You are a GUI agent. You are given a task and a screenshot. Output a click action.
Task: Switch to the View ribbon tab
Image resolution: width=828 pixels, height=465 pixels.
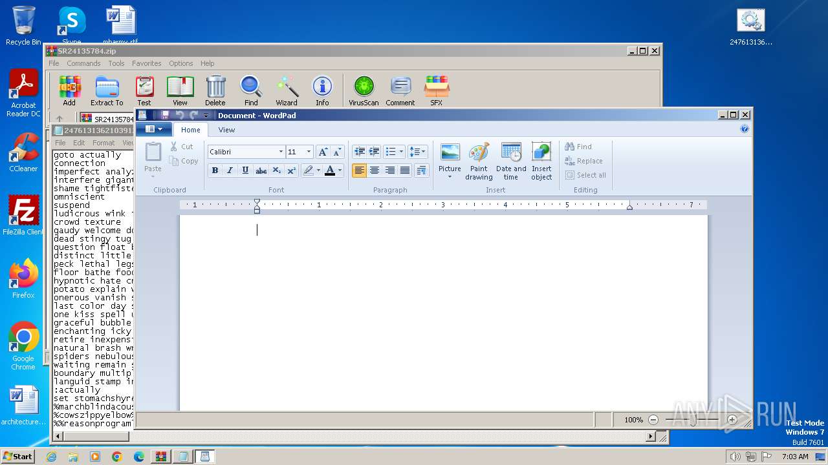coord(226,130)
